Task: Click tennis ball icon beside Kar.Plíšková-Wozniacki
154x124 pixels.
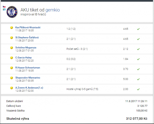Action: (x=11, y=28)
